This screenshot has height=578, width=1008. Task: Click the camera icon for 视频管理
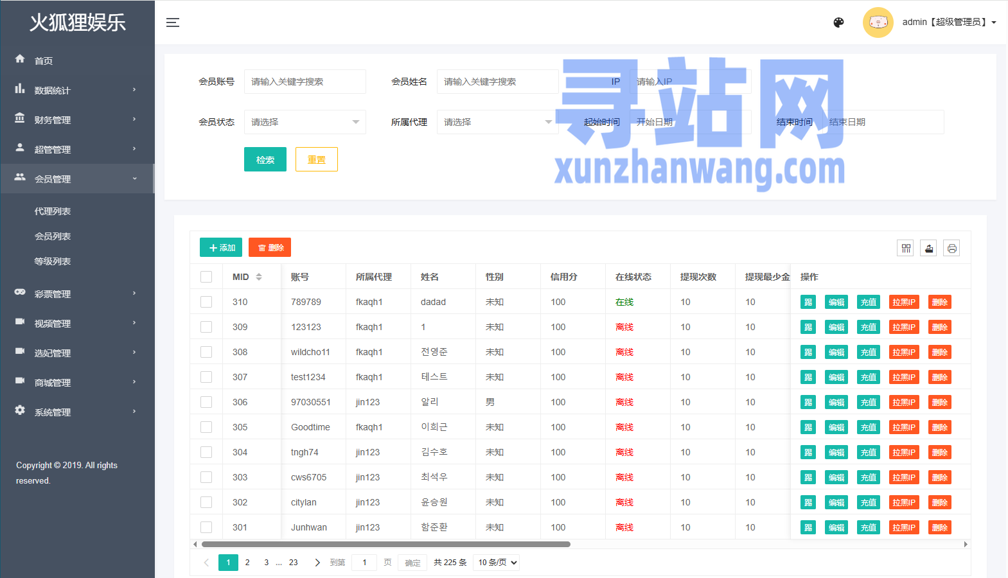20,322
